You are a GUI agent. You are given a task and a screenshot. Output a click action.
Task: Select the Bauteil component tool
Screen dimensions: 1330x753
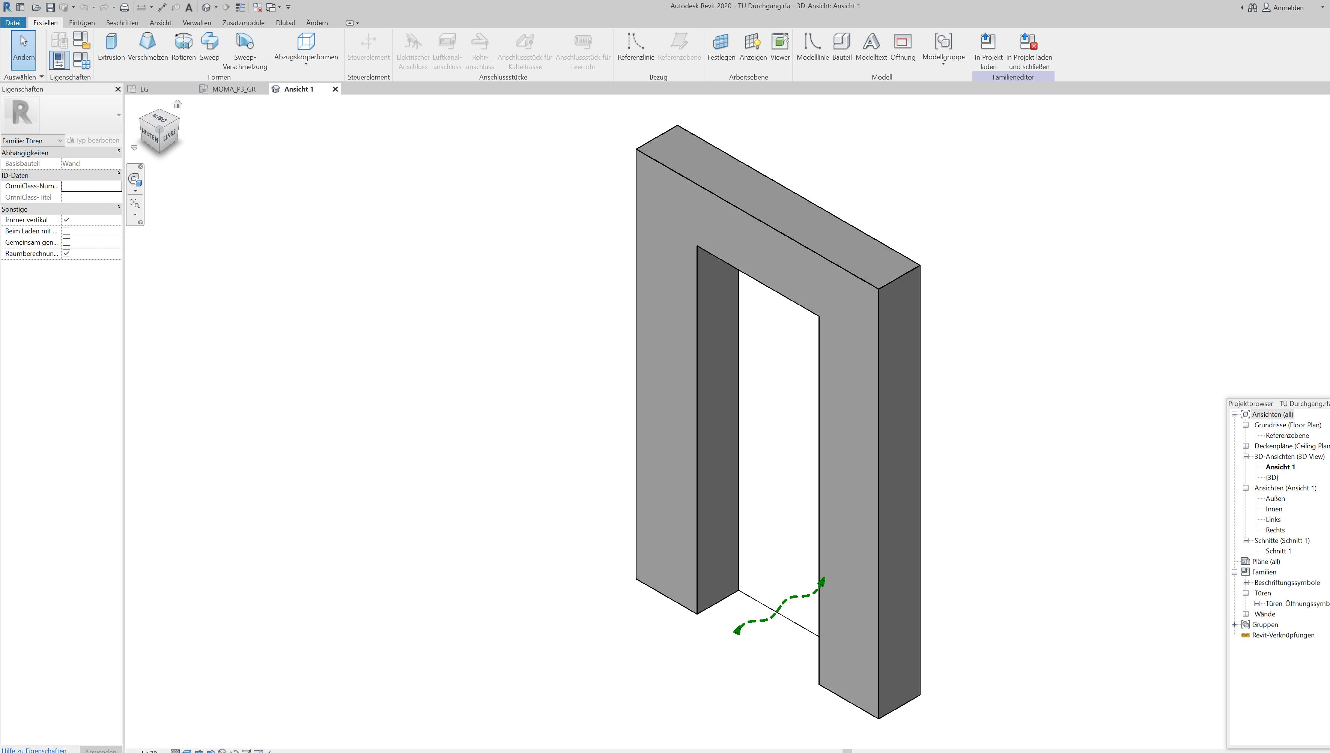coord(842,47)
